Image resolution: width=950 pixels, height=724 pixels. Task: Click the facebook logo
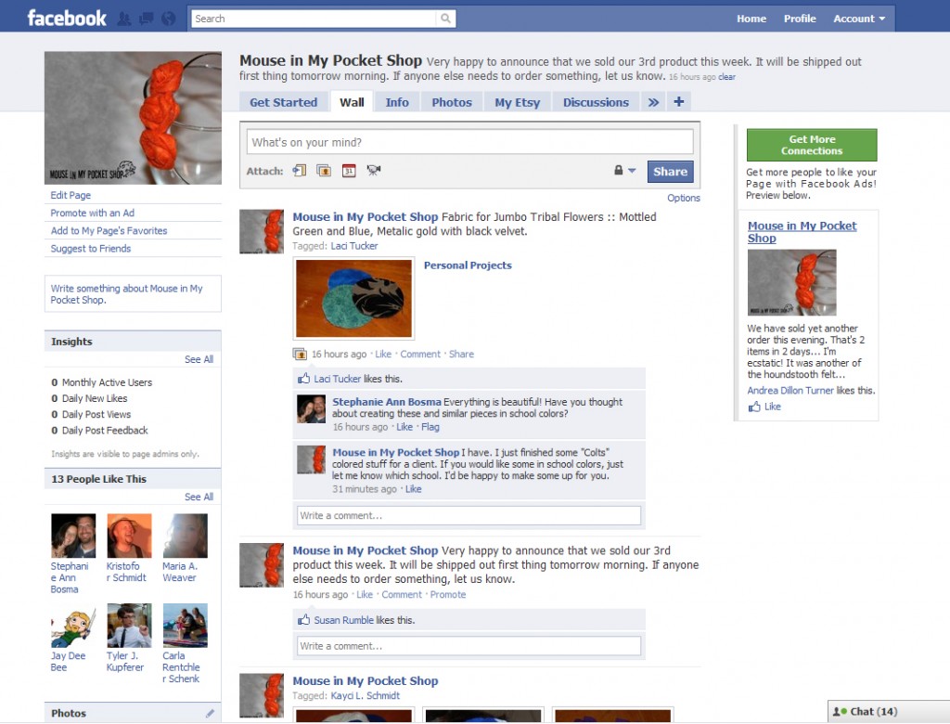67,19
